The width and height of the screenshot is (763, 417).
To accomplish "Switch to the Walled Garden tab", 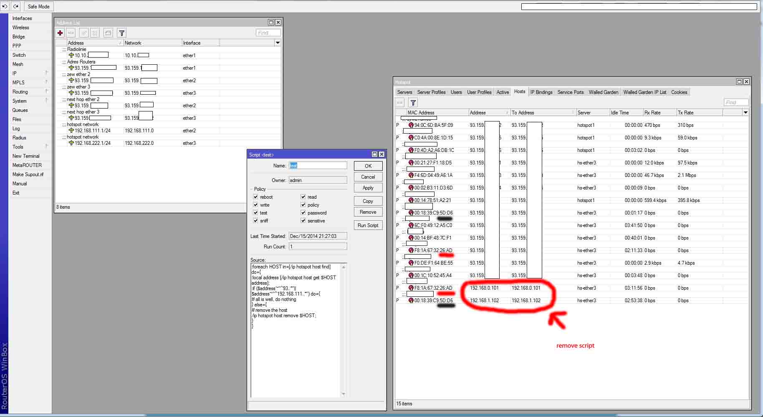I will click(603, 92).
